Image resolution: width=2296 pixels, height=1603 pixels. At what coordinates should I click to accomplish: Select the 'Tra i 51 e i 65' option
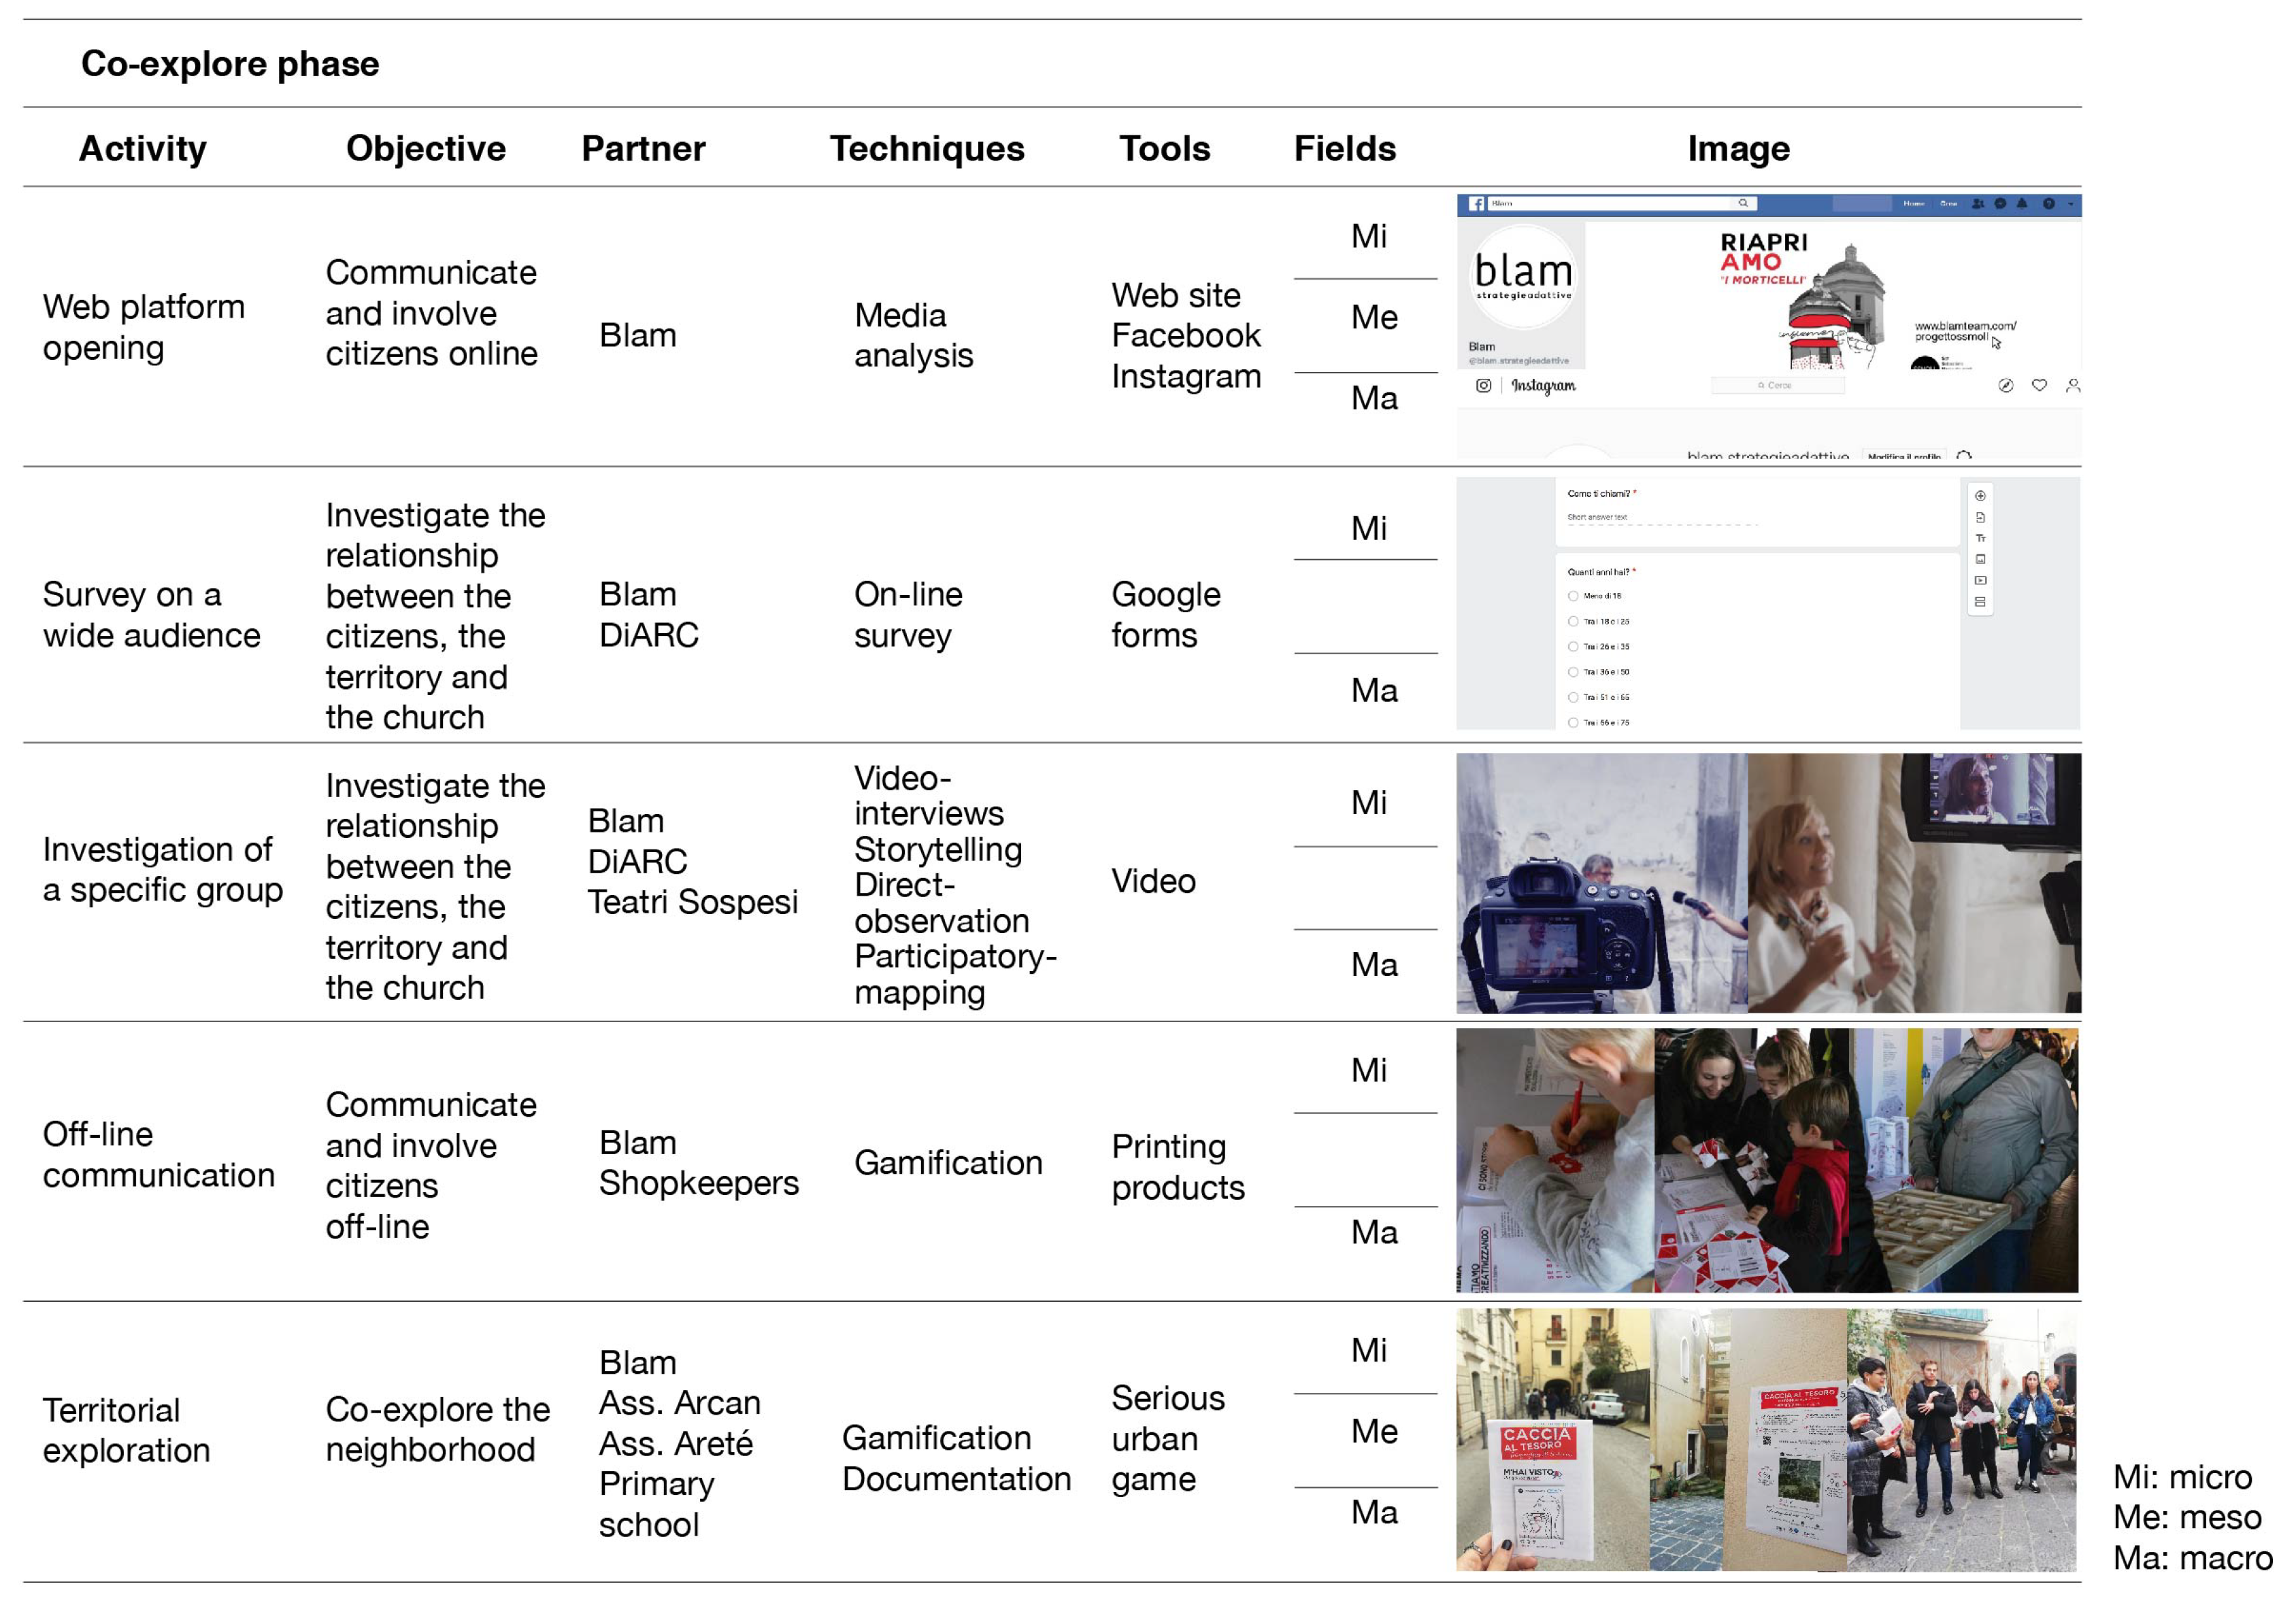pyautogui.click(x=1573, y=698)
